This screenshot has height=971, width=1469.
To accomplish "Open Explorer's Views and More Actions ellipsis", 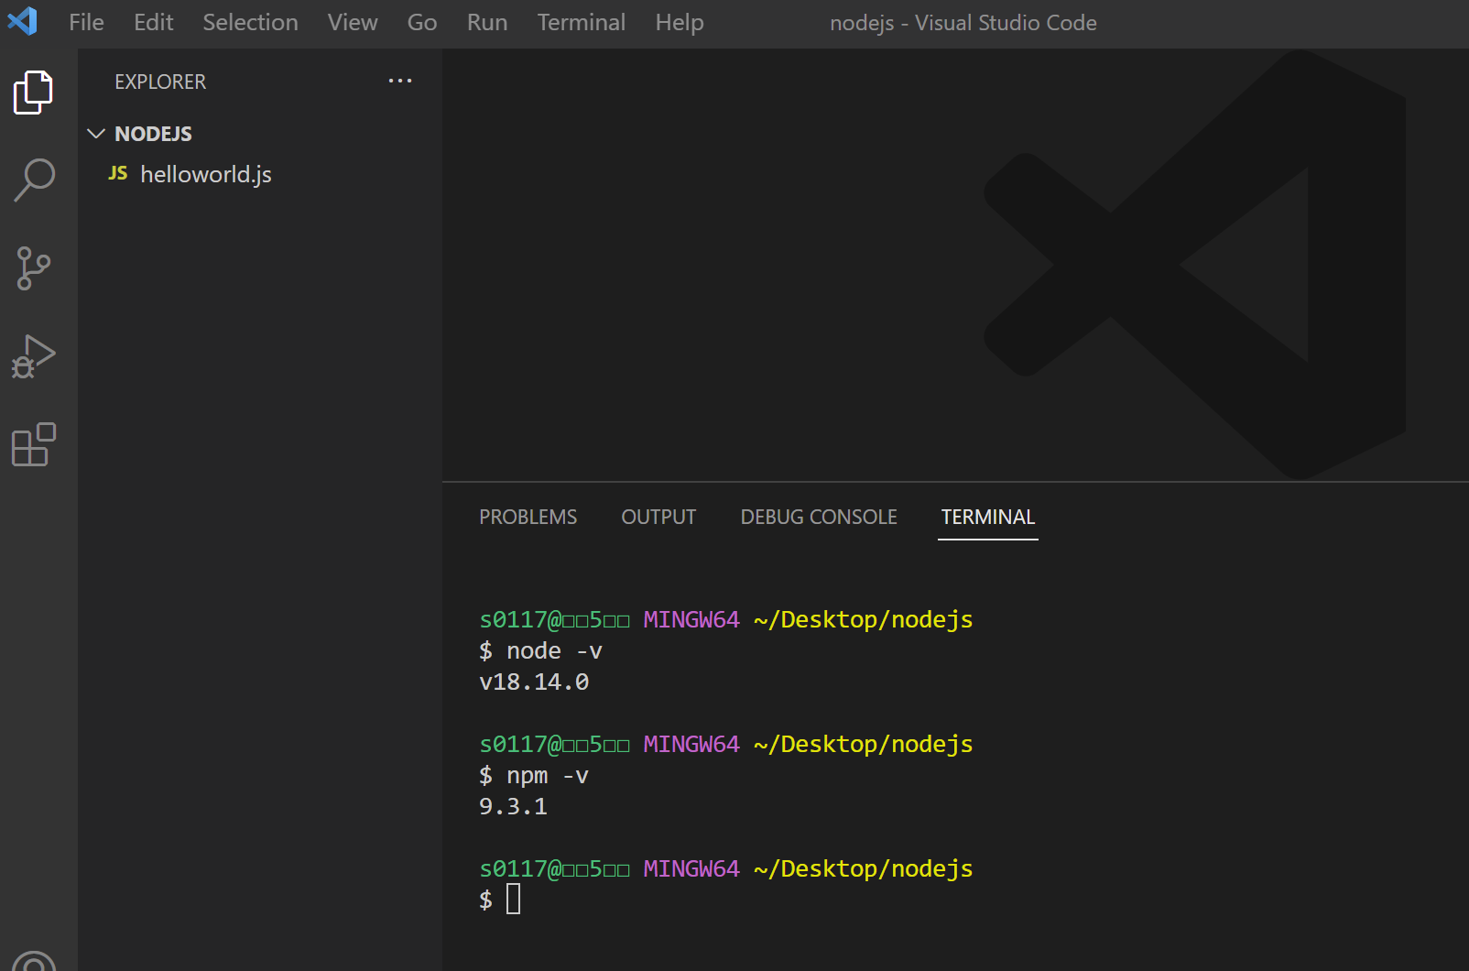I will 400,81.
